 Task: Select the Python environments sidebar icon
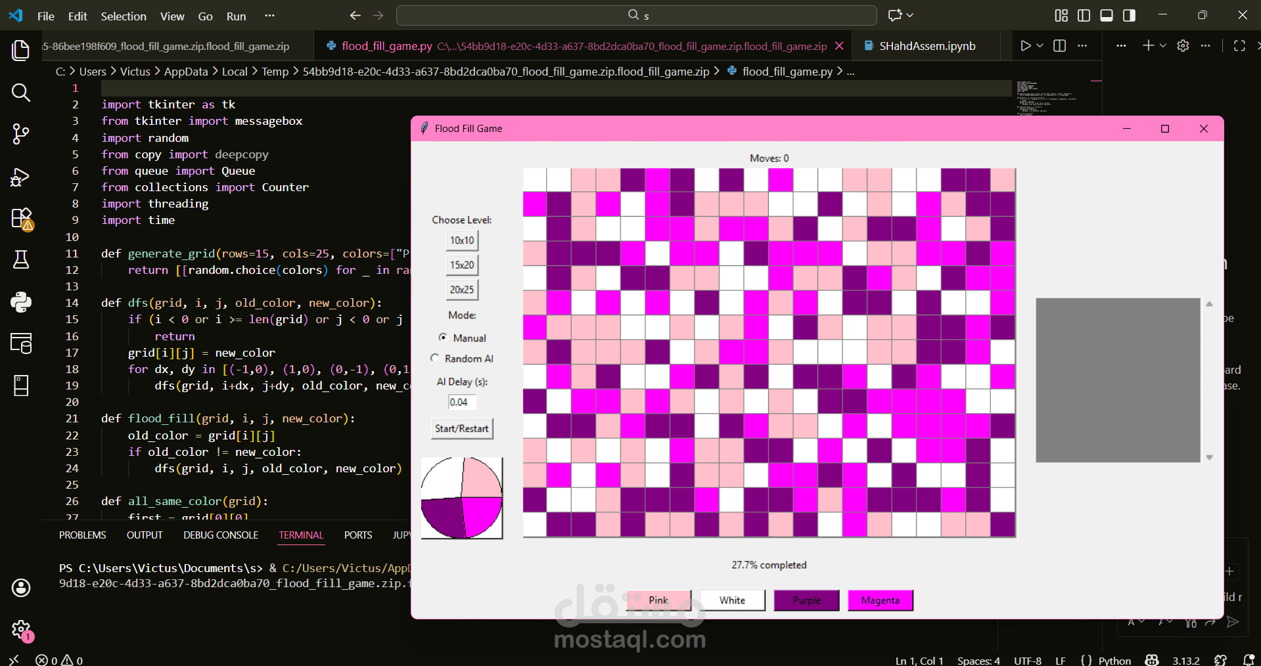tap(21, 302)
